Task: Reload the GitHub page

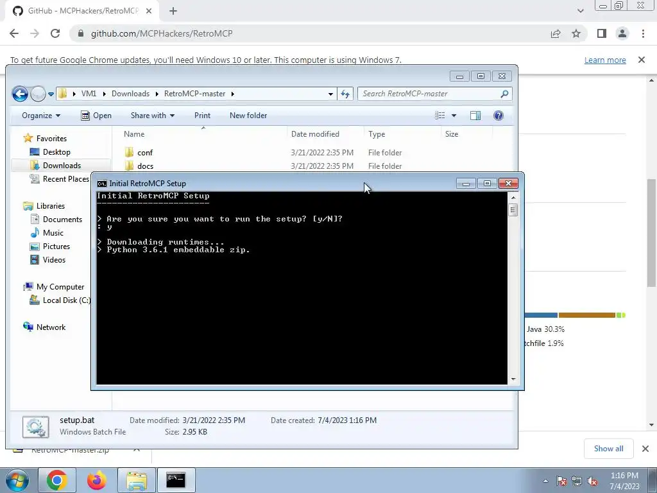Action: coord(55,33)
